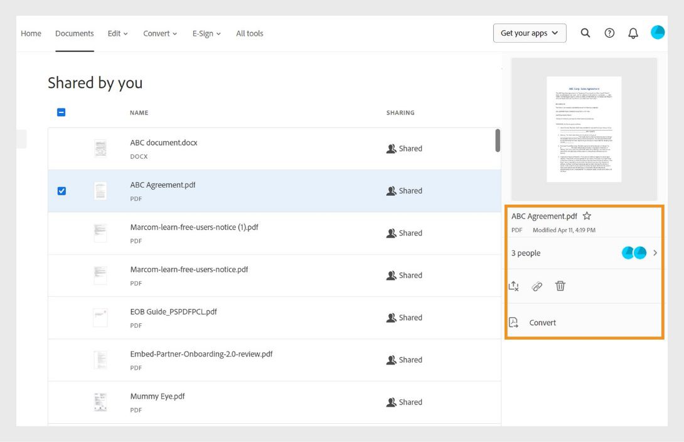This screenshot has width=684, height=442.
Task: Open the notifications bell
Action: click(633, 33)
